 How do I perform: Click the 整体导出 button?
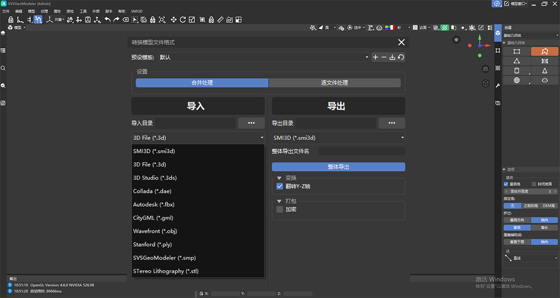[x=339, y=167]
